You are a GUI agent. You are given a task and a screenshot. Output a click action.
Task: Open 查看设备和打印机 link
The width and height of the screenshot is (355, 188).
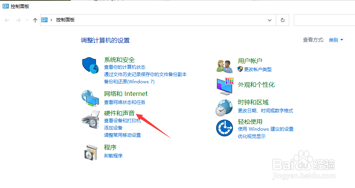pyautogui.click(x=122, y=121)
